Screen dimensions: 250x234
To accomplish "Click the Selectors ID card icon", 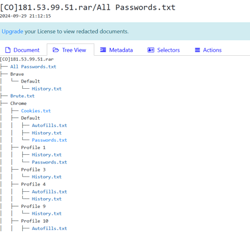I will pos(151,50).
